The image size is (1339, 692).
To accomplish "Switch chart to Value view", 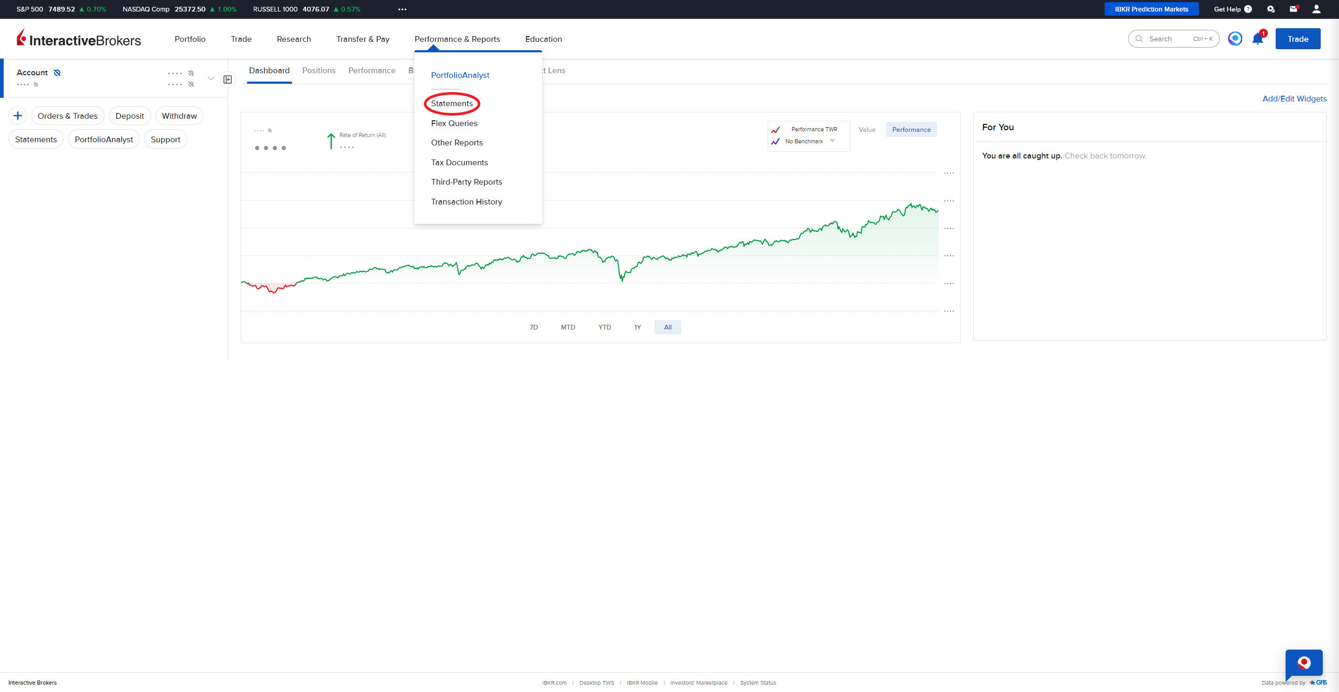I will click(867, 130).
